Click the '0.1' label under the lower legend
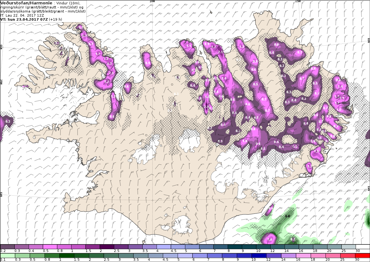Image resolution: width=370 pixels, height=262 pixels. tap(3, 259)
